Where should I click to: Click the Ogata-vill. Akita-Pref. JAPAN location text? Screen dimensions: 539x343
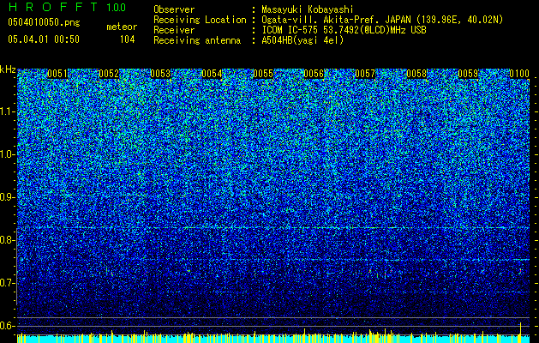click(x=382, y=20)
